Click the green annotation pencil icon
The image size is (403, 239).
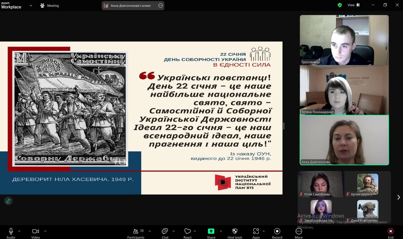(8, 201)
